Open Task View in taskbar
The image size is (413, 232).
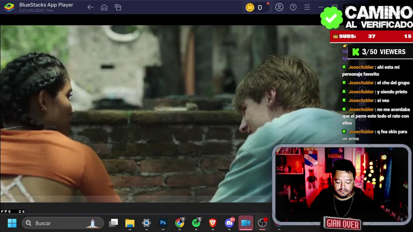(x=113, y=223)
